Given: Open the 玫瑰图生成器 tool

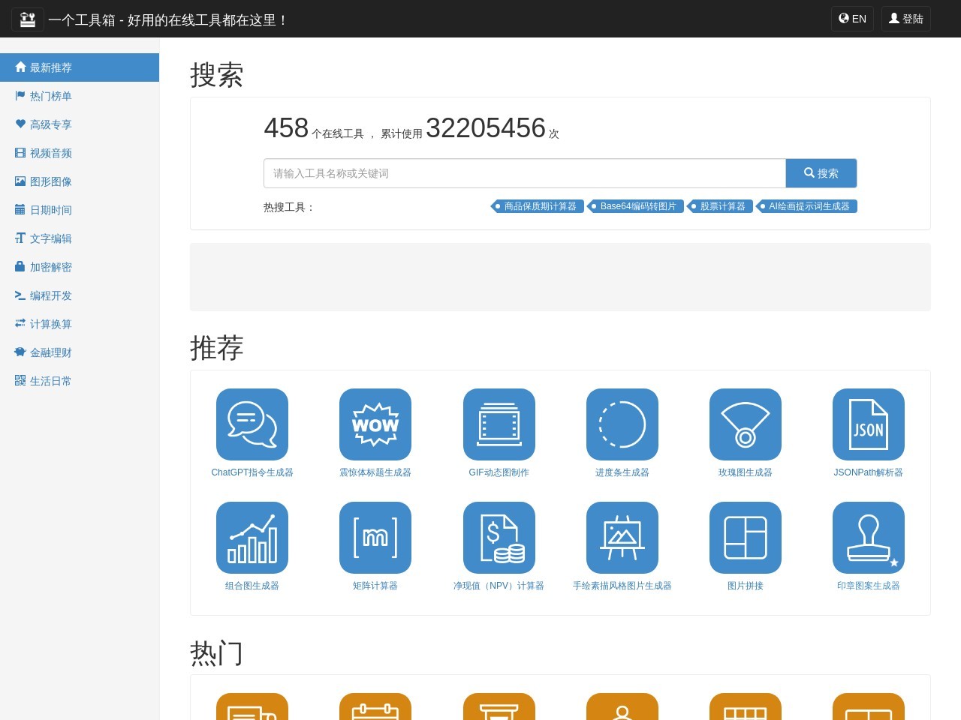Looking at the screenshot, I should [x=746, y=424].
